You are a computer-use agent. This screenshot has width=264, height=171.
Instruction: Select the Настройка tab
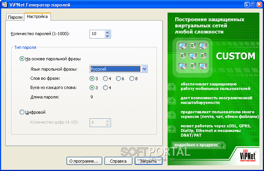tap(37, 16)
